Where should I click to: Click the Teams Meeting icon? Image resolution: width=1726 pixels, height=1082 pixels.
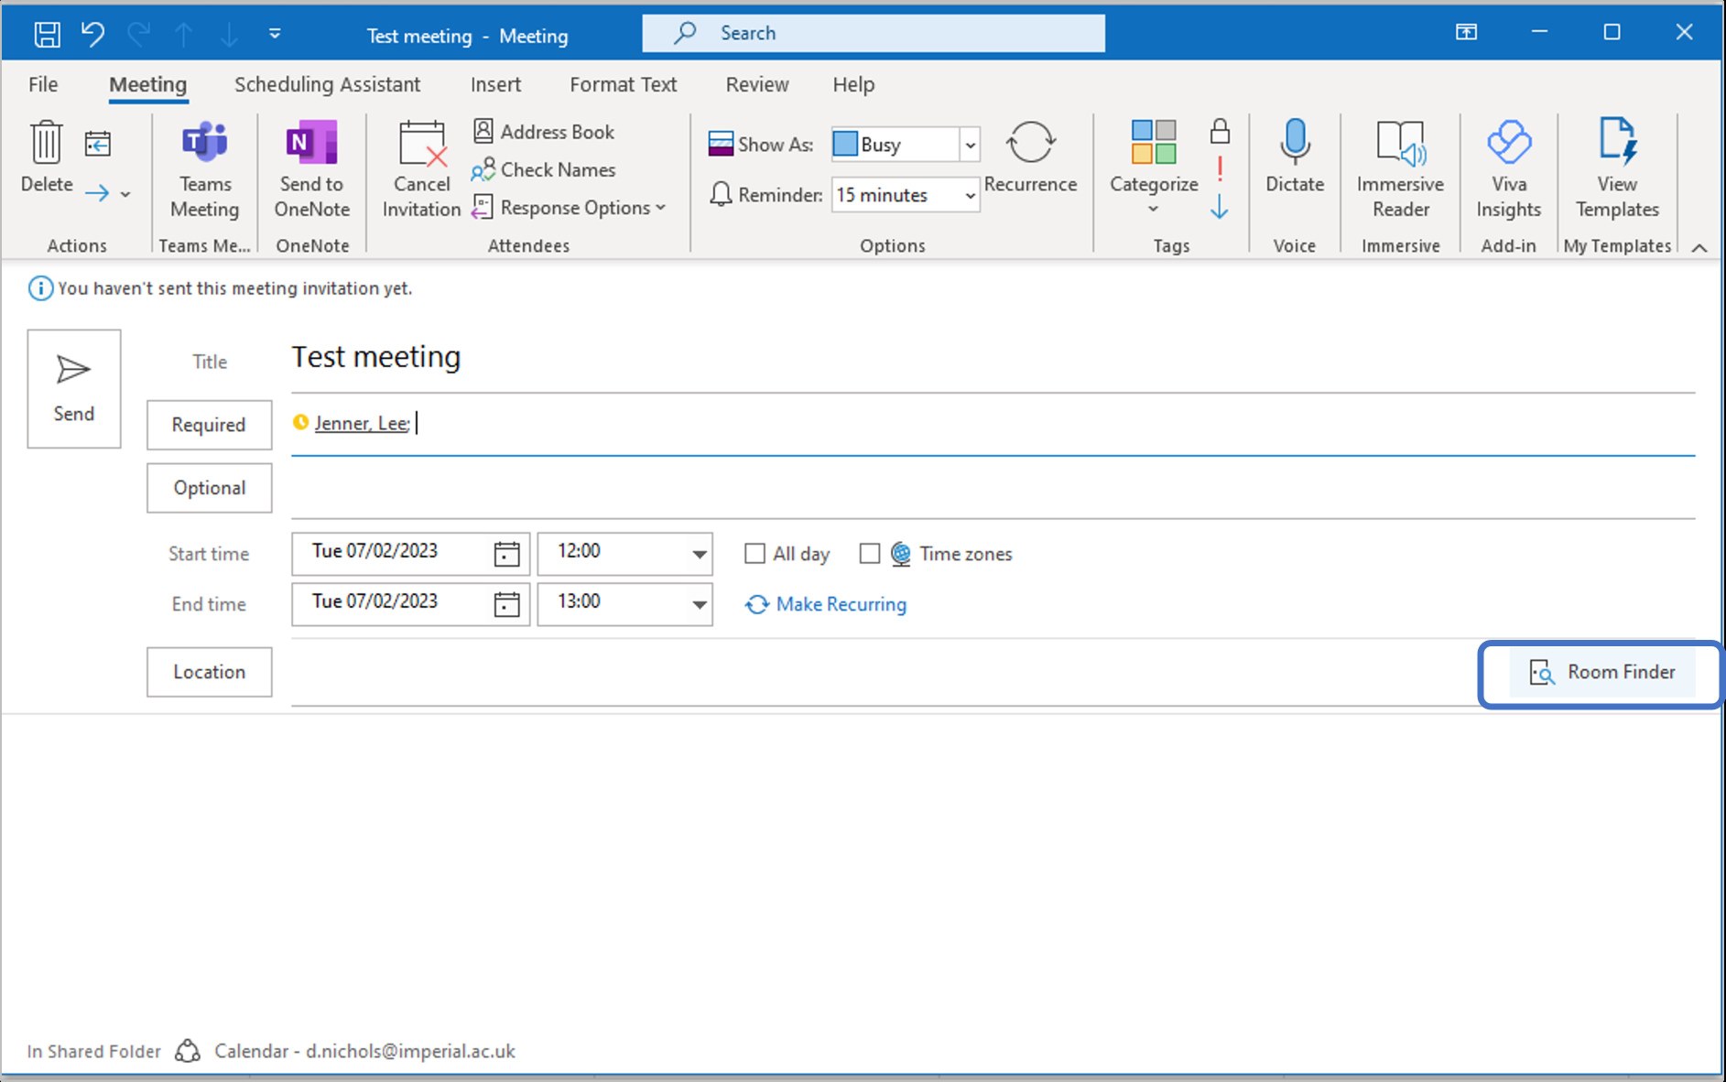(x=204, y=144)
